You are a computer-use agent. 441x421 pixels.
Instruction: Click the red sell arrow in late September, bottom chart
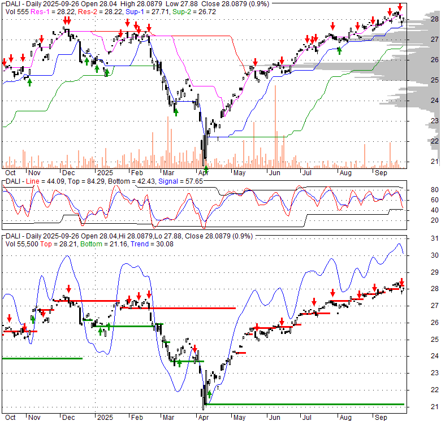coord(401,282)
